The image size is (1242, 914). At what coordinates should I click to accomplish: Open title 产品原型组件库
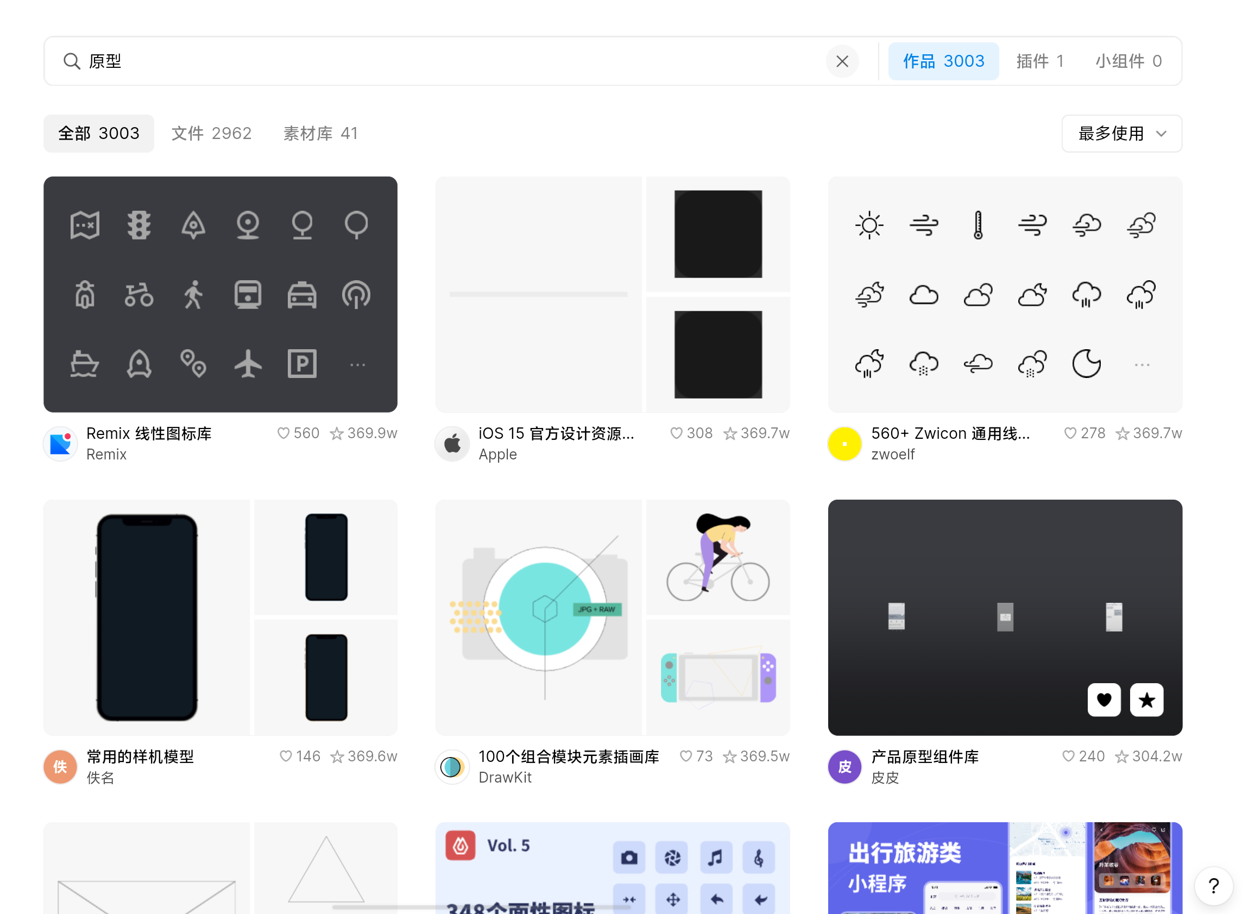click(x=925, y=757)
